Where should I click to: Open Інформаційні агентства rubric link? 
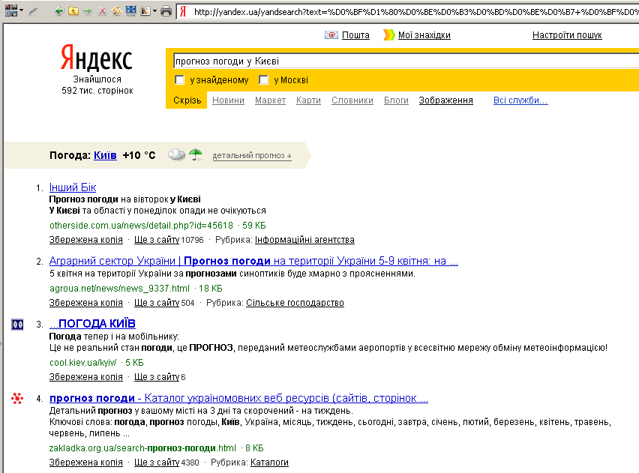click(x=304, y=240)
